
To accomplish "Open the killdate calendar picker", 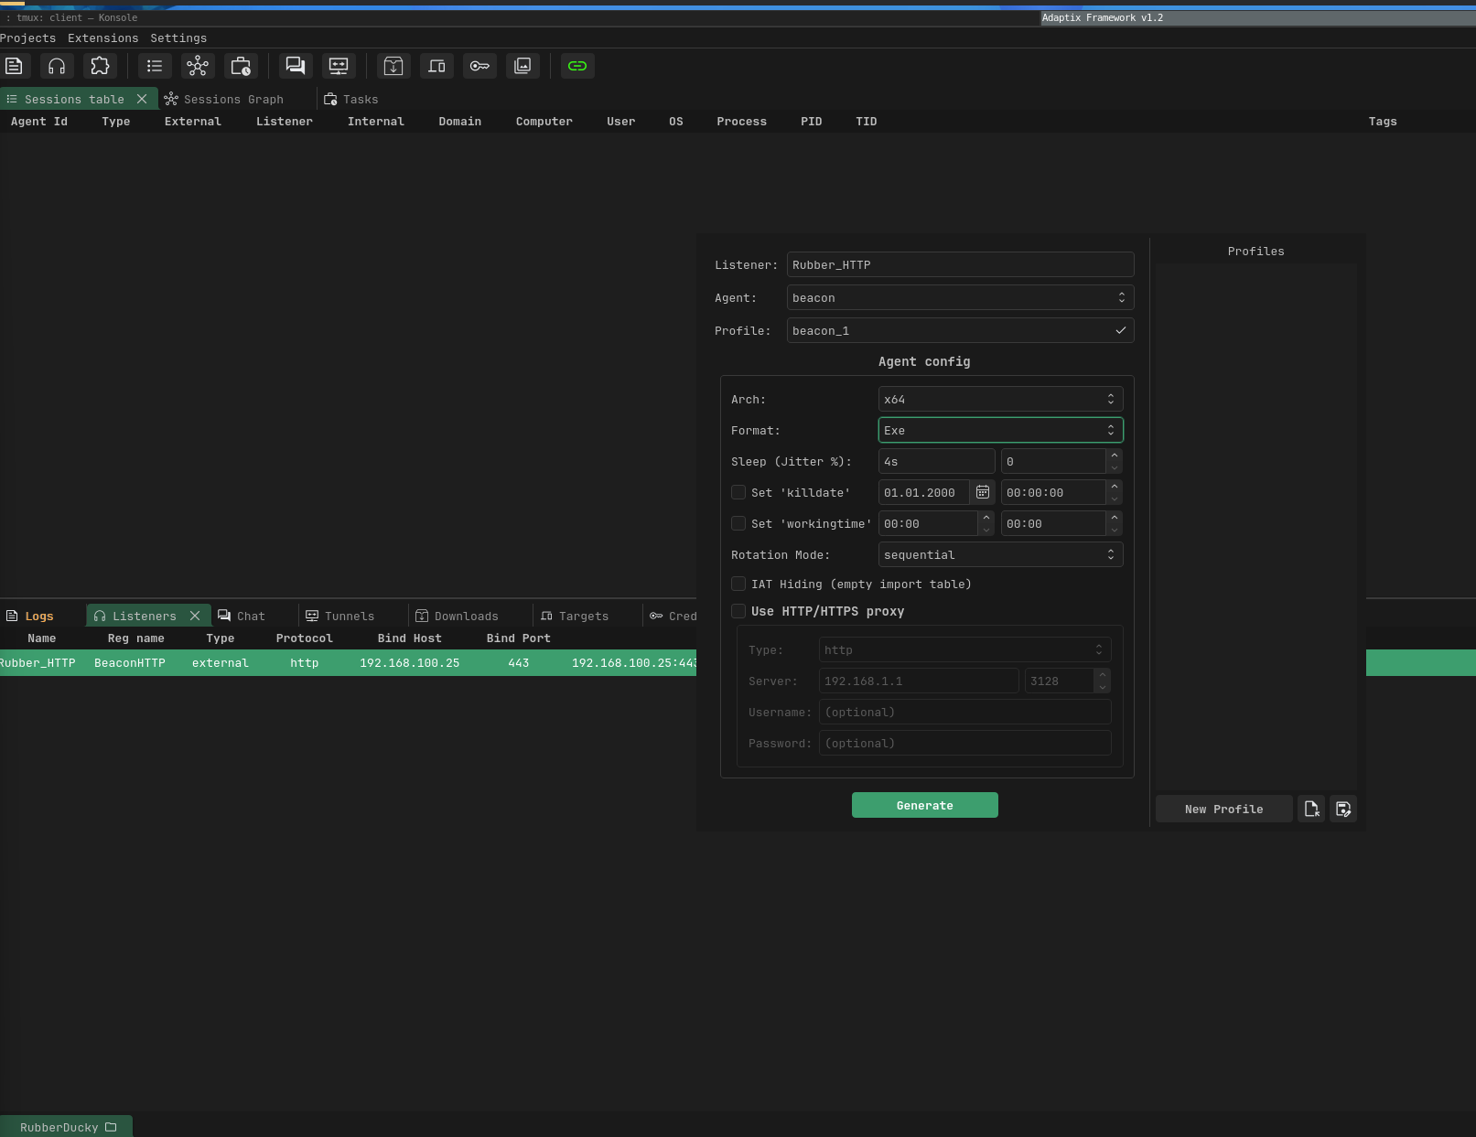I will pyautogui.click(x=982, y=492).
